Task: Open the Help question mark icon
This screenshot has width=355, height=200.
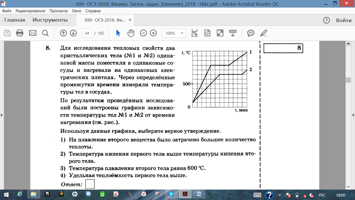Action: tap(326, 20)
